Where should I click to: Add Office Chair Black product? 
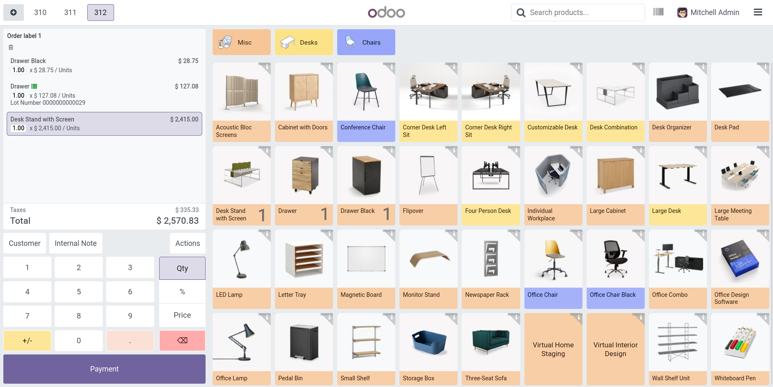coord(615,269)
